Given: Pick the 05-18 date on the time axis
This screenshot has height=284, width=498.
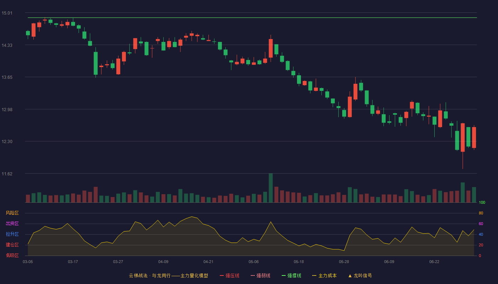Looking at the screenshot, I should click(299, 262).
